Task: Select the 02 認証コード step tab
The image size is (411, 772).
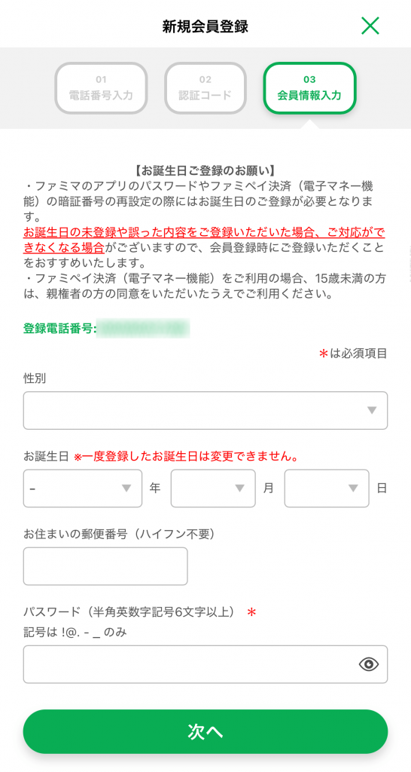Action: [205, 88]
